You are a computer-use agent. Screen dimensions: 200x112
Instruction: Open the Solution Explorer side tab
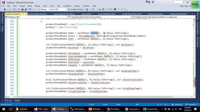click(x=198, y=28)
